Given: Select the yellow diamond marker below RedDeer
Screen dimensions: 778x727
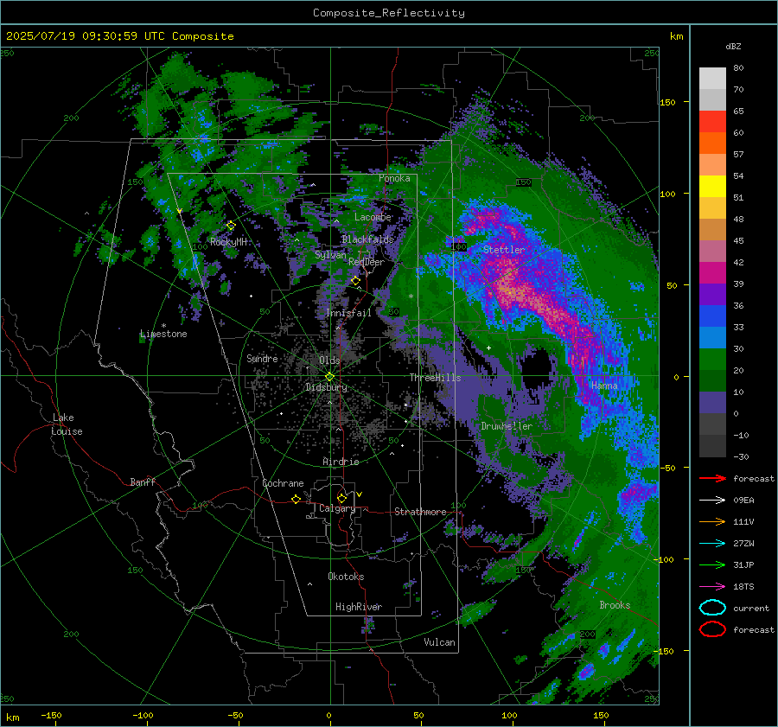Looking at the screenshot, I should [355, 281].
